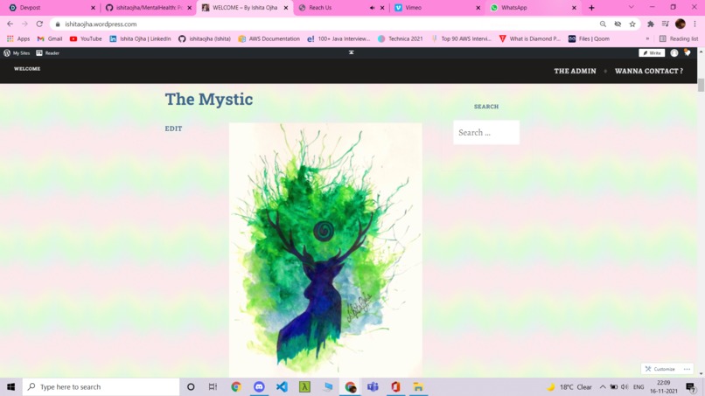705x396 pixels.
Task: Open Visual Studio Code from taskbar
Action: [x=282, y=386]
